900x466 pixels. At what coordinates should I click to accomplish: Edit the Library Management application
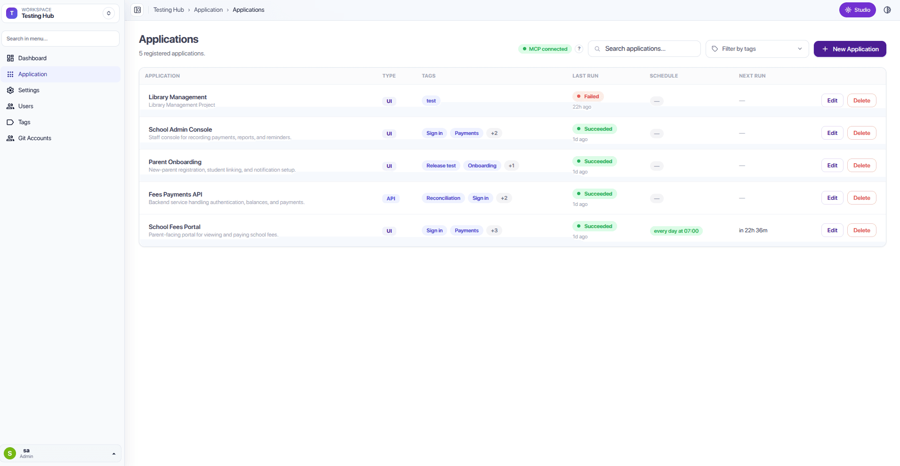pyautogui.click(x=832, y=101)
